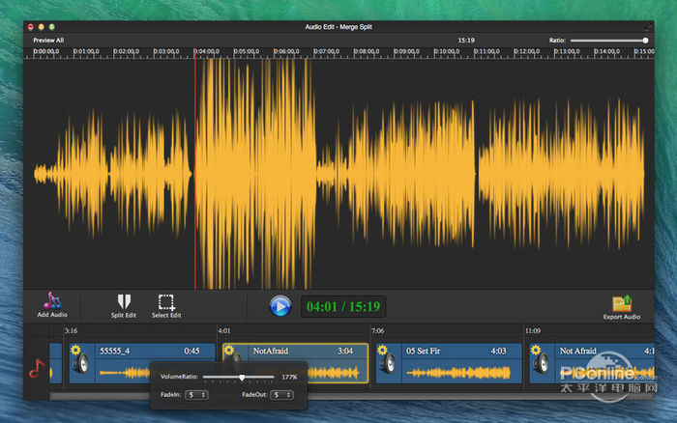677x423 pixels.
Task: Open the FadeOut value dropdown
Action: click(281, 395)
